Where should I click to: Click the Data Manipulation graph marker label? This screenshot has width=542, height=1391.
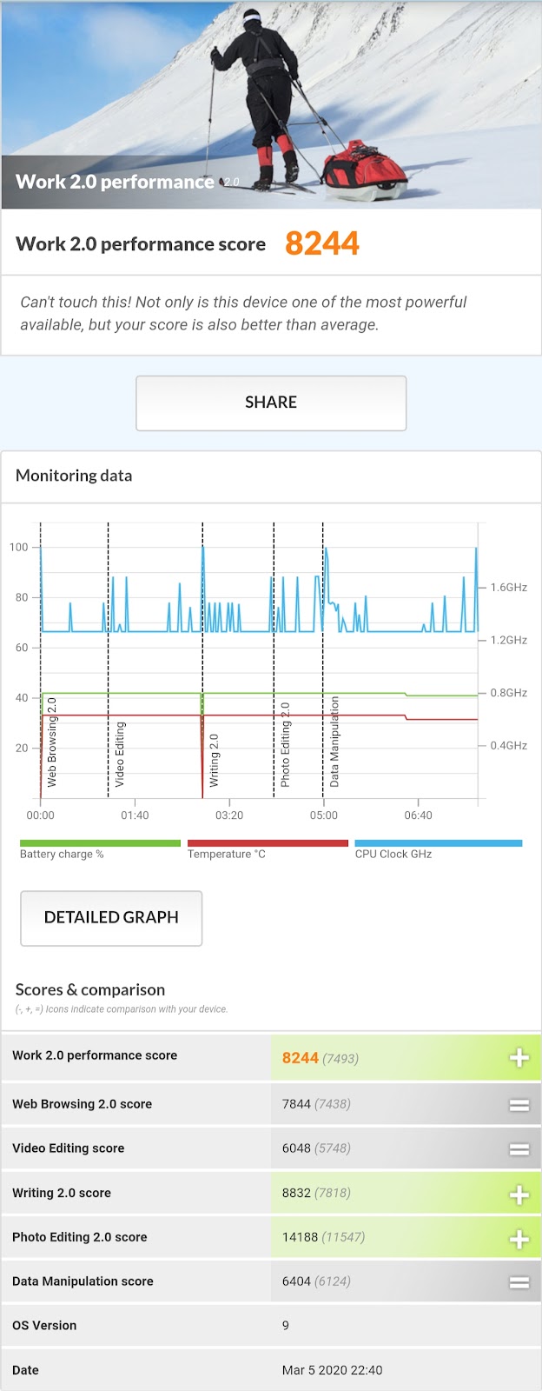point(334,742)
